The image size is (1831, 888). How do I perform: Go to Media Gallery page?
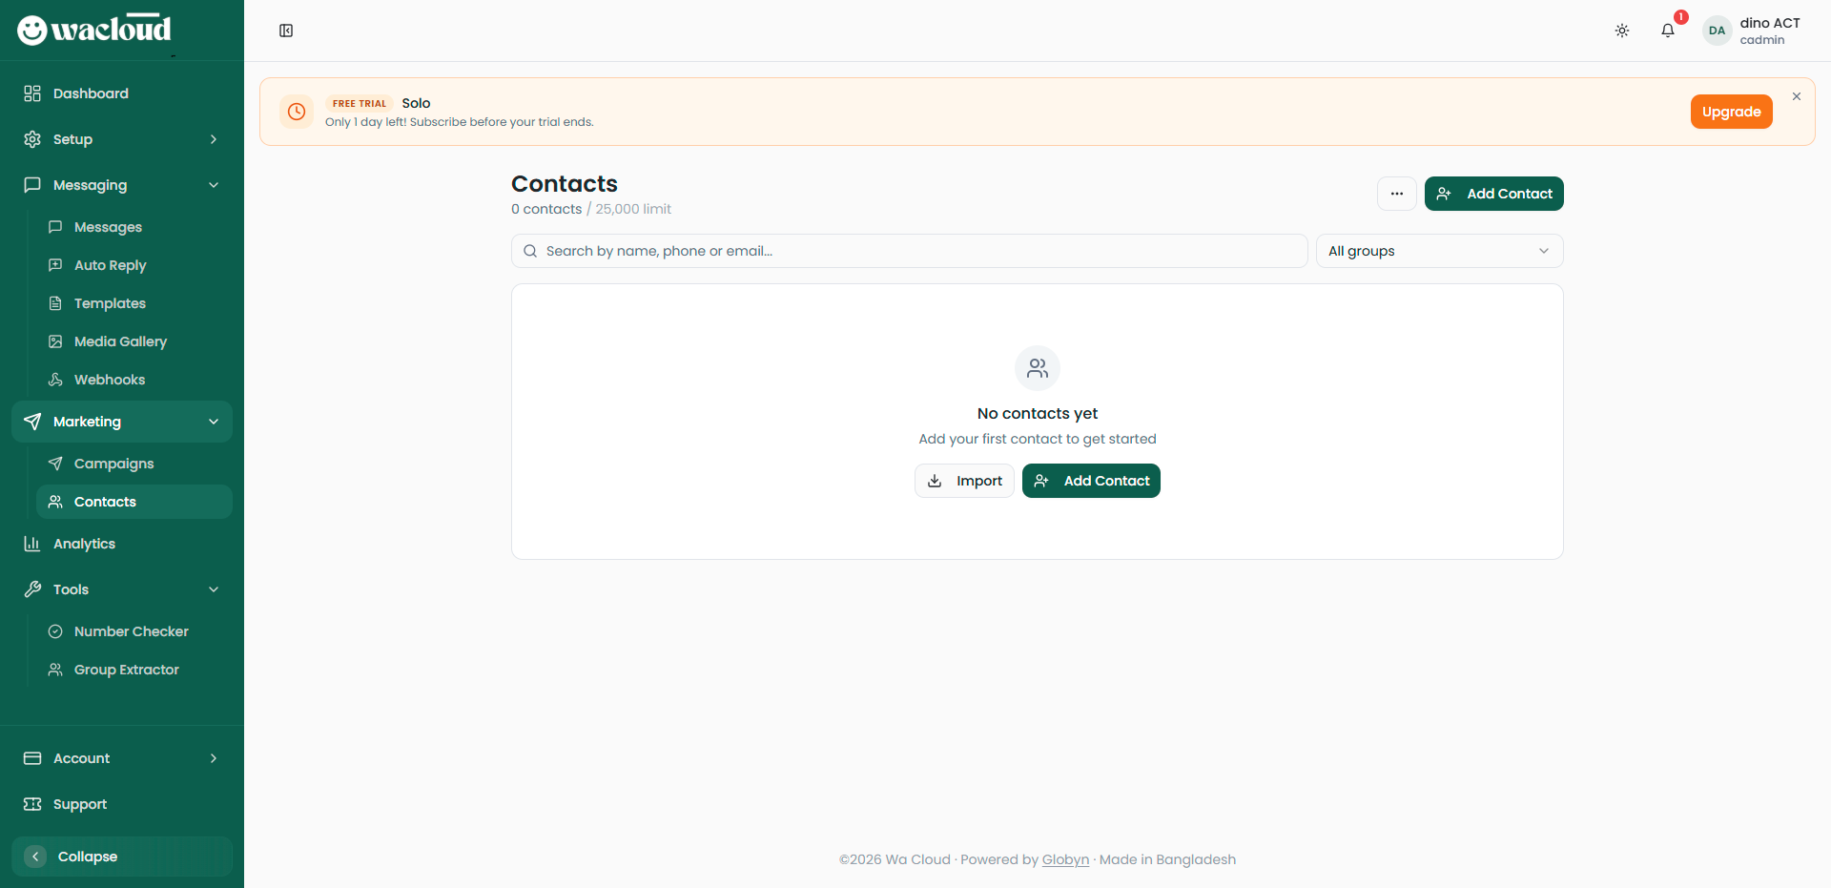[120, 341]
